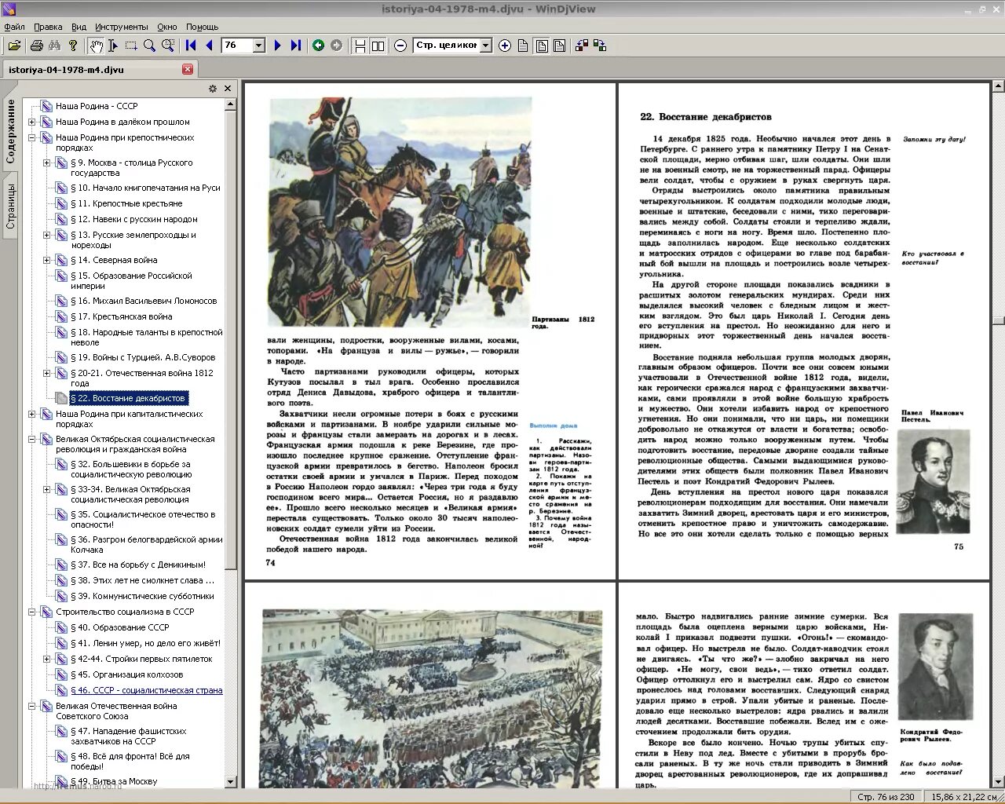Select the rectangle selection tool
The image size is (1005, 804).
tap(131, 46)
